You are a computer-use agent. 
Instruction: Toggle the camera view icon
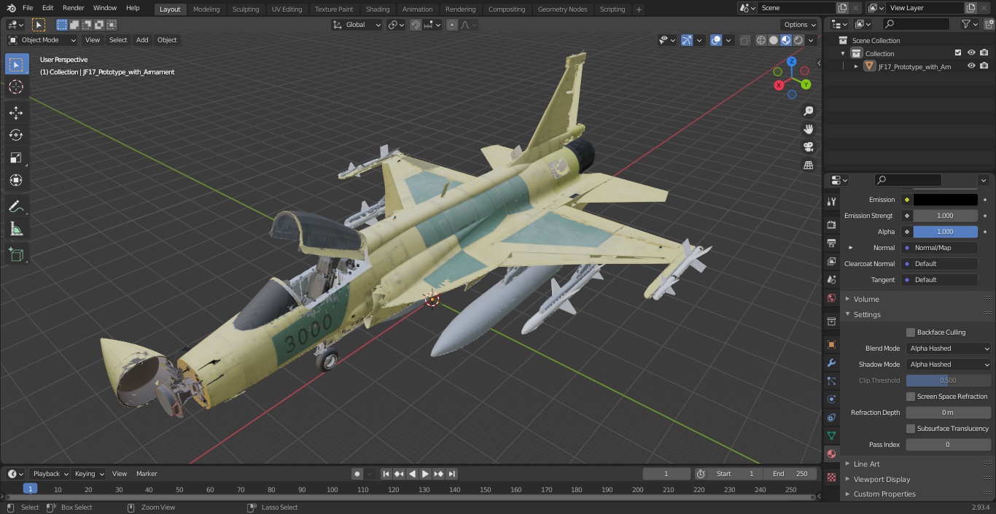[809, 147]
